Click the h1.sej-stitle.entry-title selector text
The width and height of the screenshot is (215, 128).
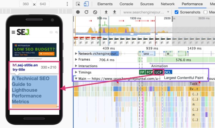pos(25,67)
